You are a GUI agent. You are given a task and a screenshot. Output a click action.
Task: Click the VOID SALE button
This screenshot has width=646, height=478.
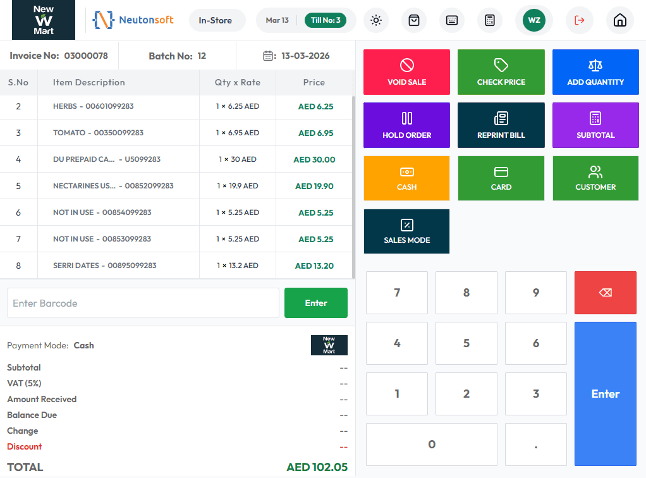(x=406, y=72)
